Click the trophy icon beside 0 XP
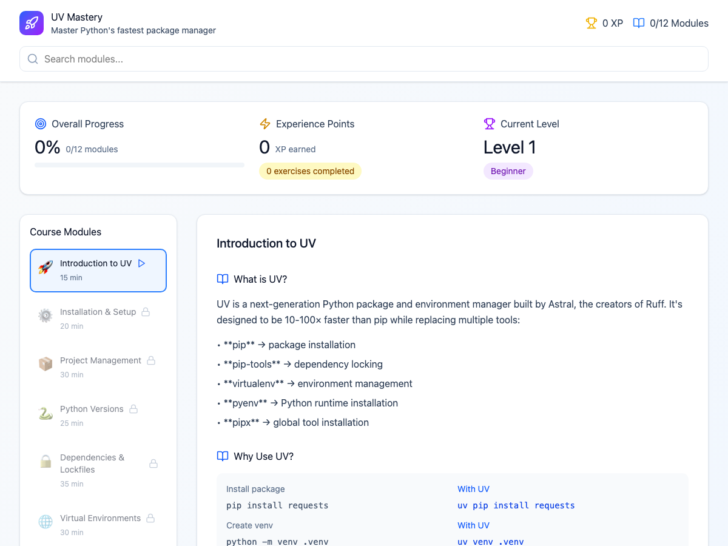The width and height of the screenshot is (728, 546). (591, 23)
